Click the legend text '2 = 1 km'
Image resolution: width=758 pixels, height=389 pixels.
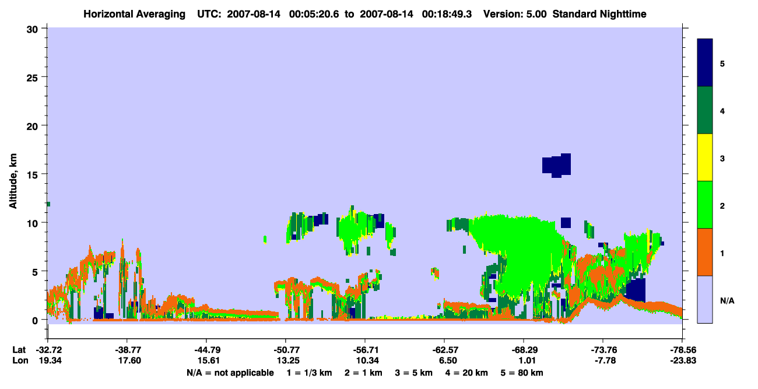click(x=363, y=373)
